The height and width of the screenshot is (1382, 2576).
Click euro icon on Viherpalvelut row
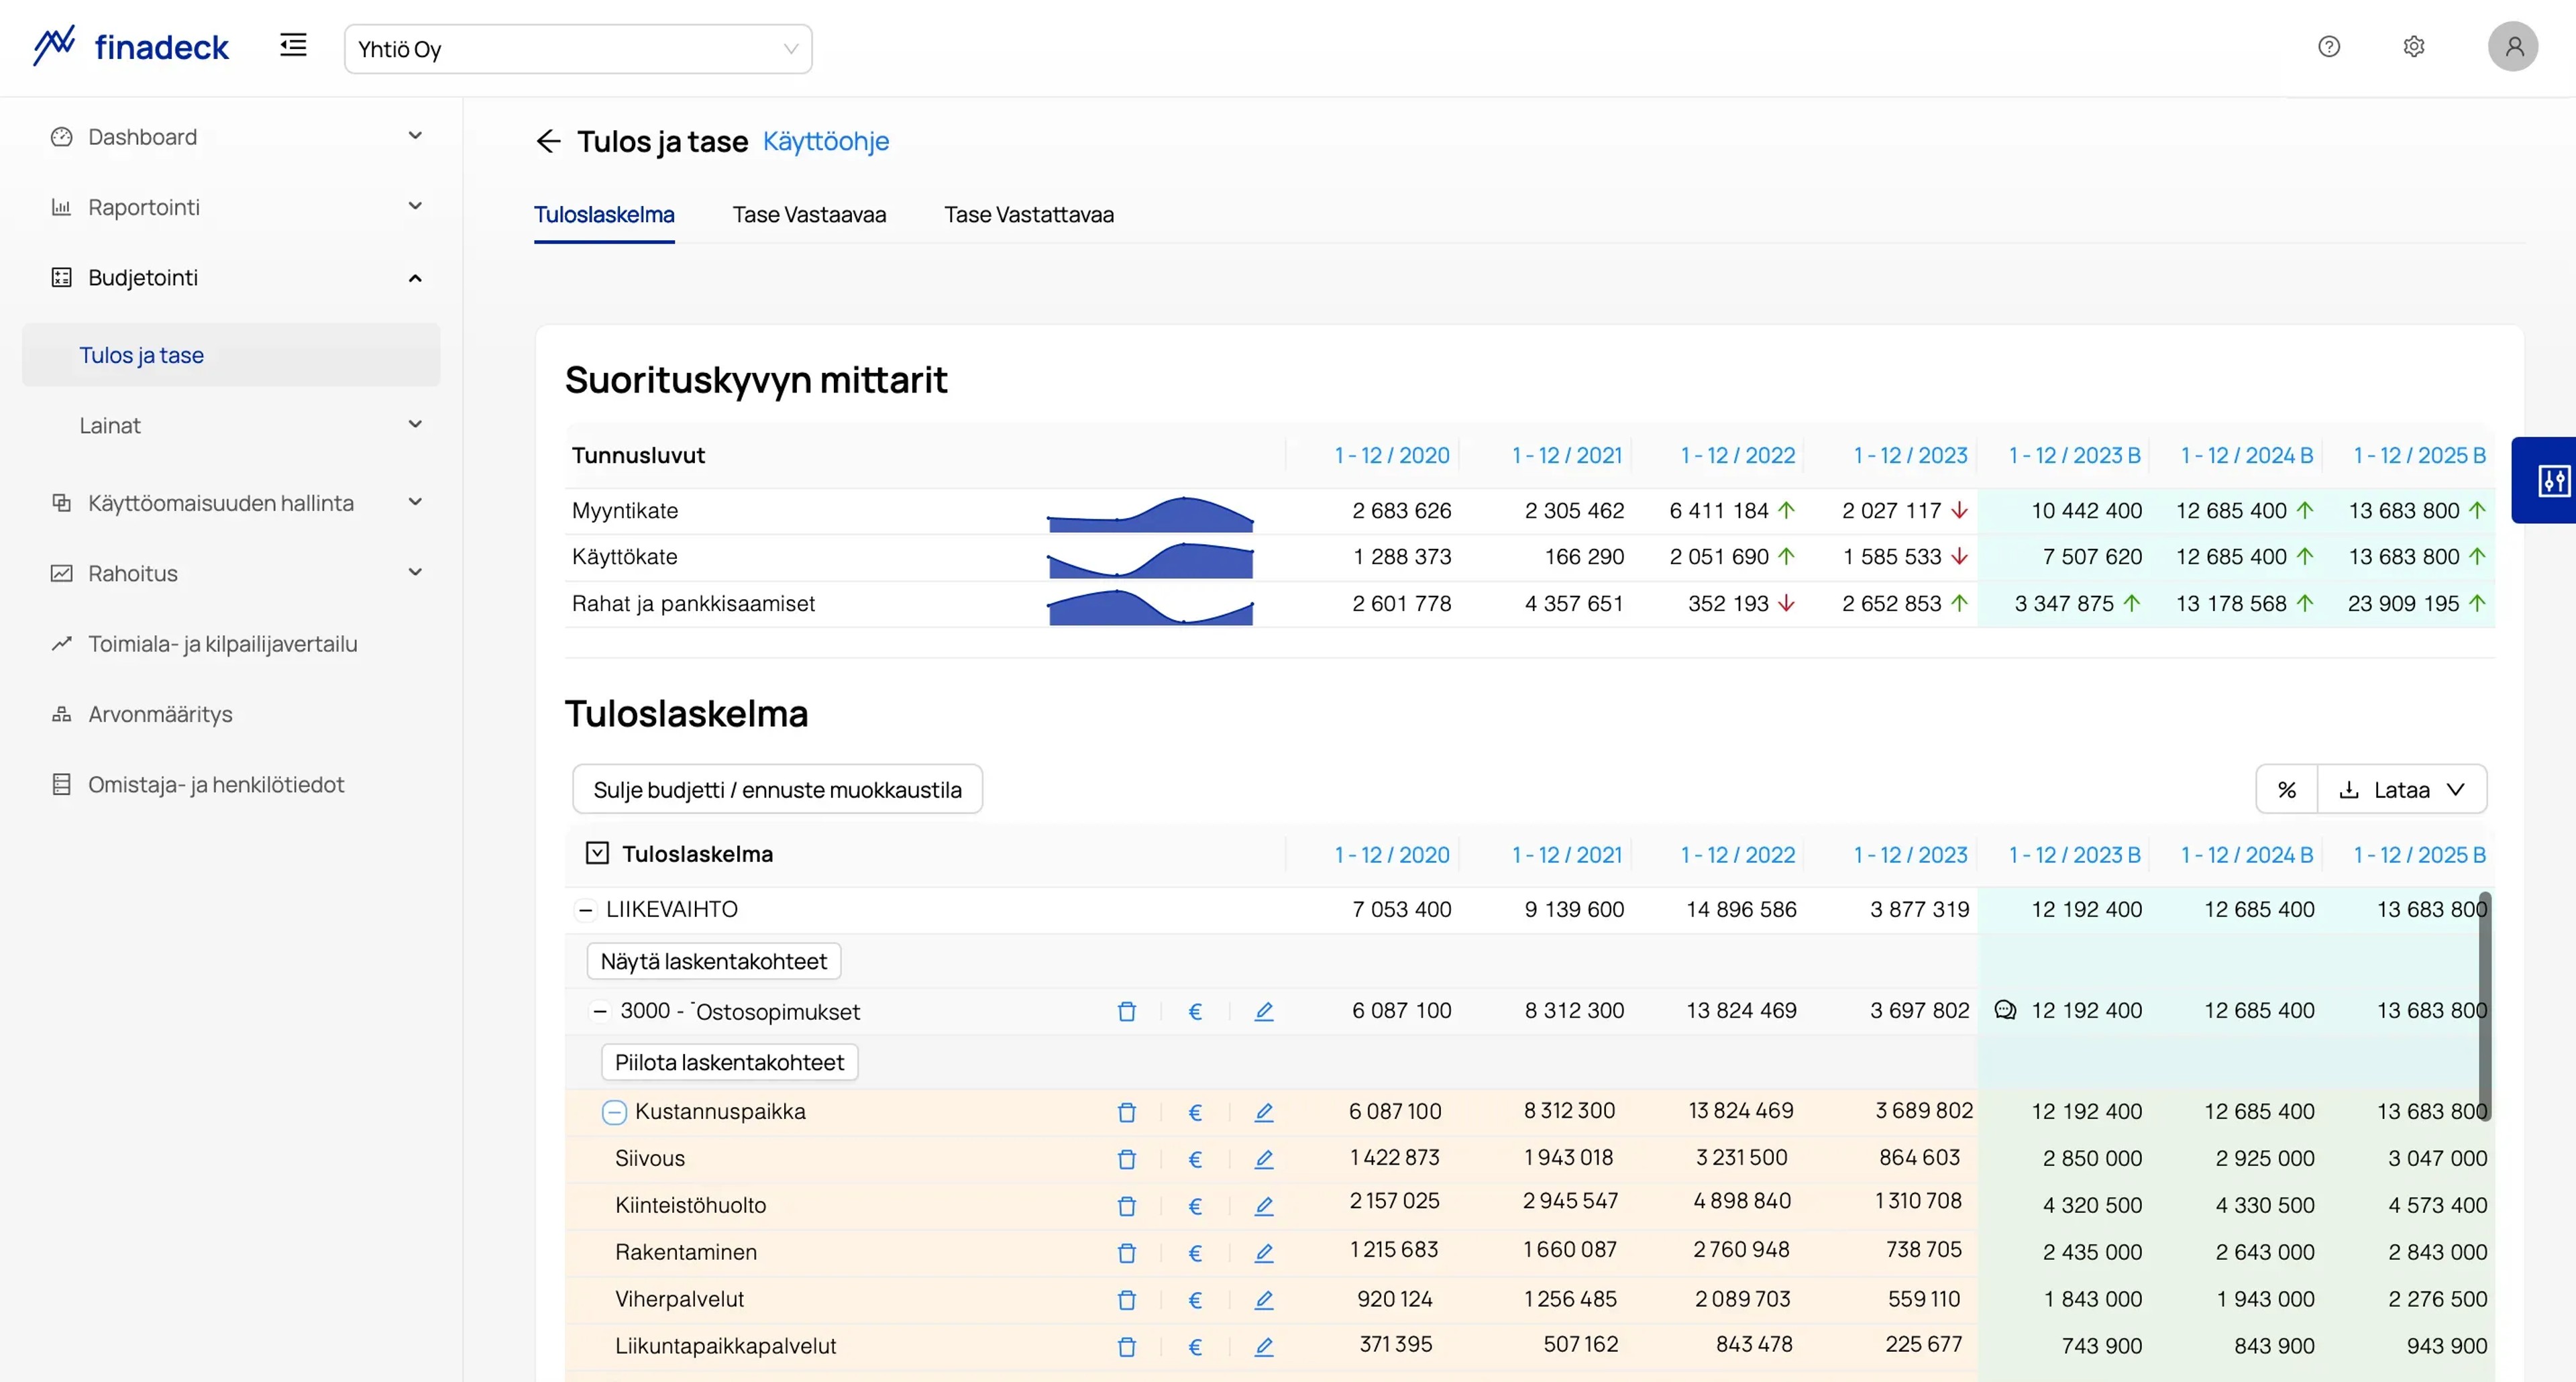(x=1195, y=1300)
